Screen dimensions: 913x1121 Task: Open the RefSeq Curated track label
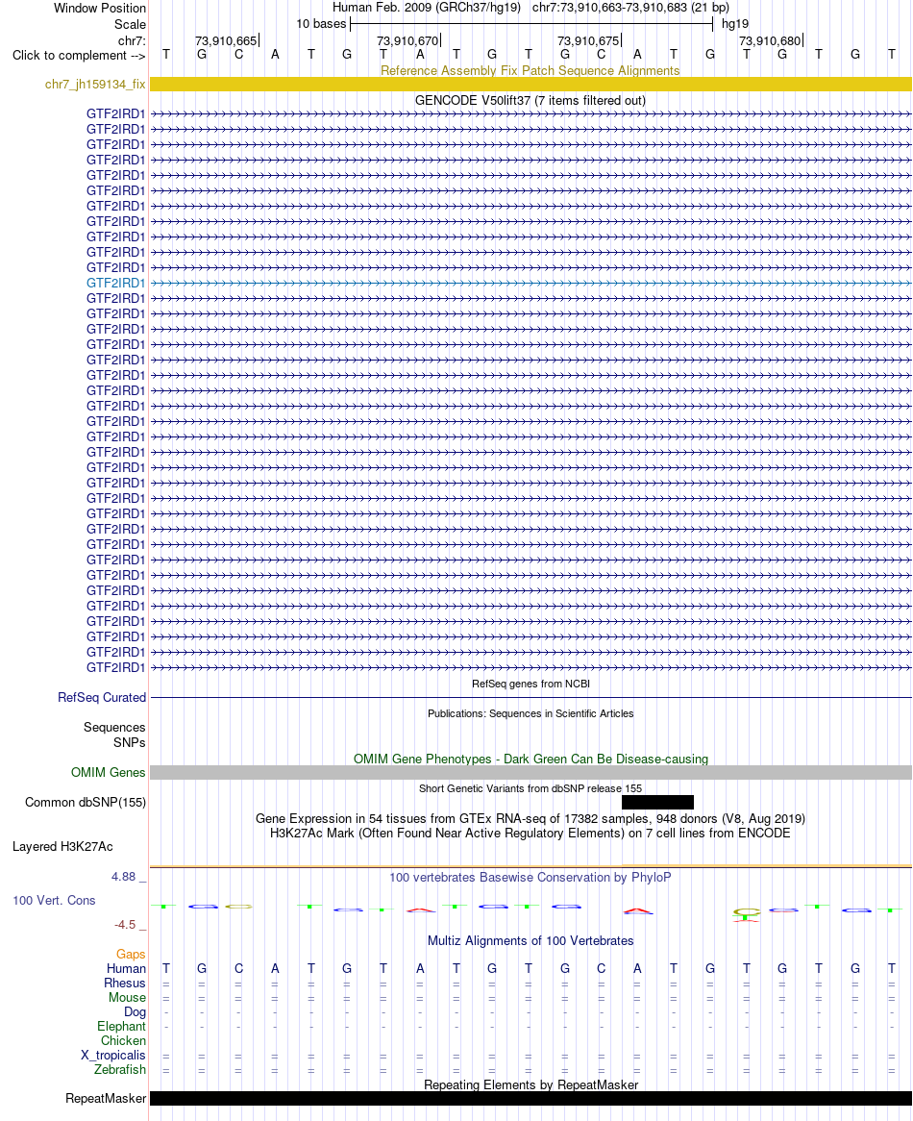coord(102,697)
